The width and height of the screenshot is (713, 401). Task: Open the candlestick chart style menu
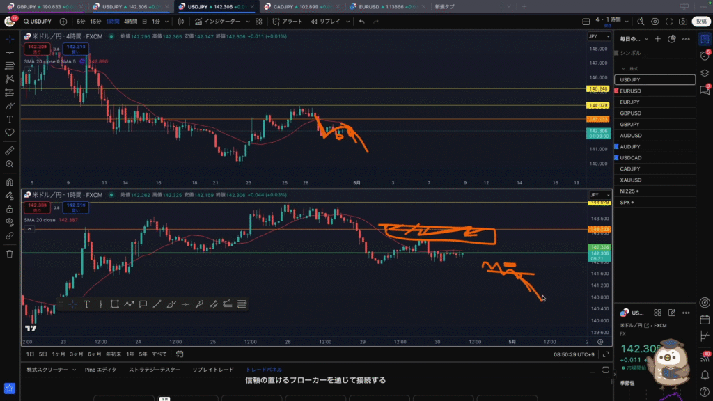click(x=181, y=22)
